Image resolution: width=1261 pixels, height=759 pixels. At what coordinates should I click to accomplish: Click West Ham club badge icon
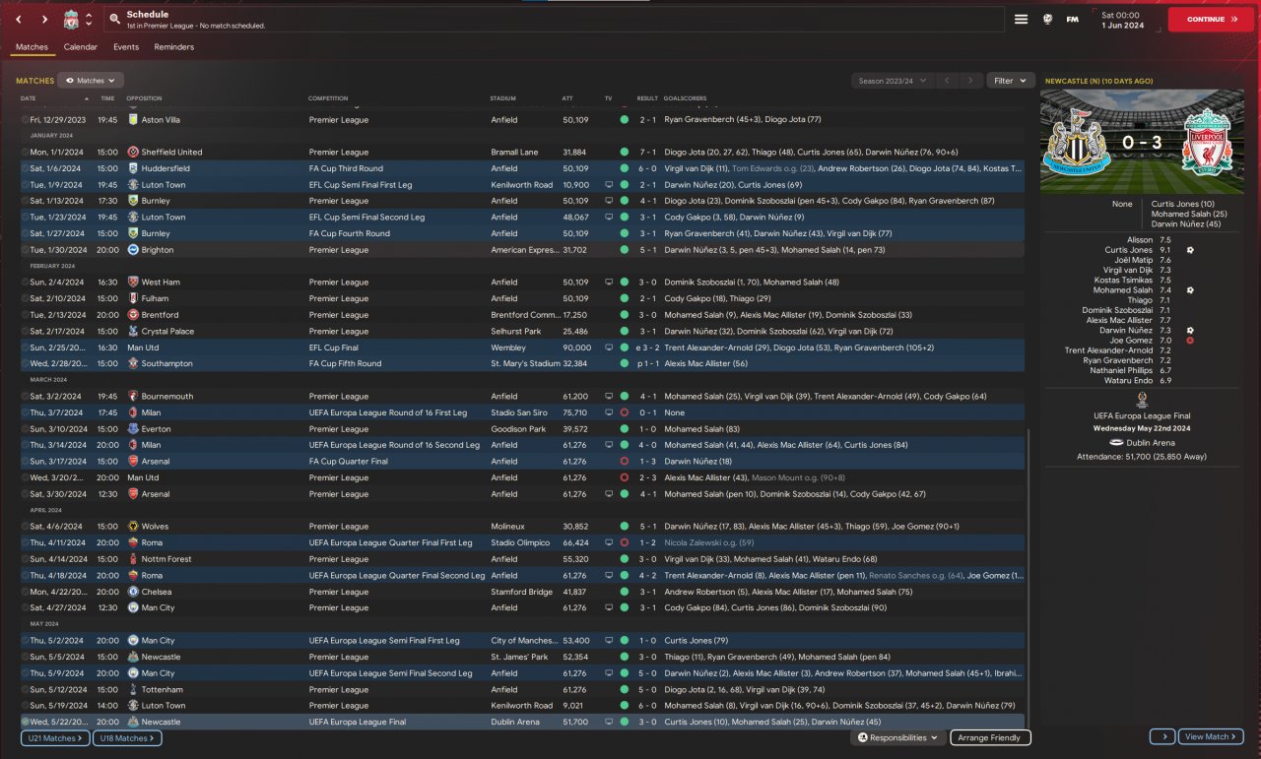click(x=133, y=283)
